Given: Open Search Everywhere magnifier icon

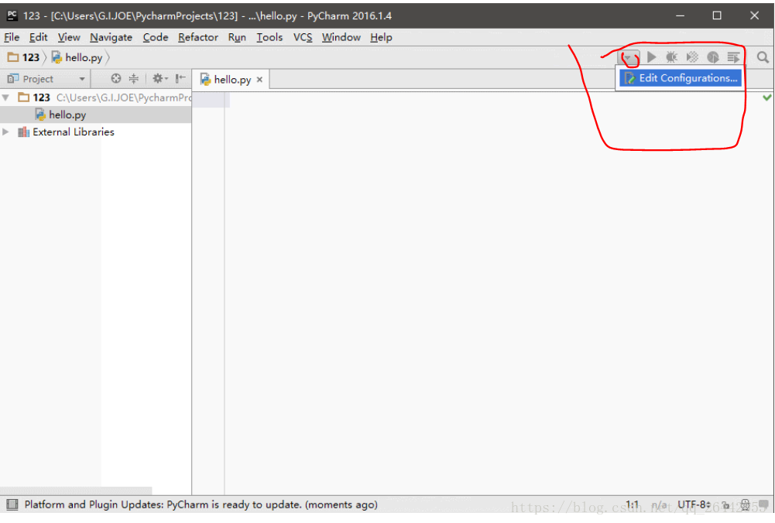Looking at the screenshot, I should [x=763, y=57].
